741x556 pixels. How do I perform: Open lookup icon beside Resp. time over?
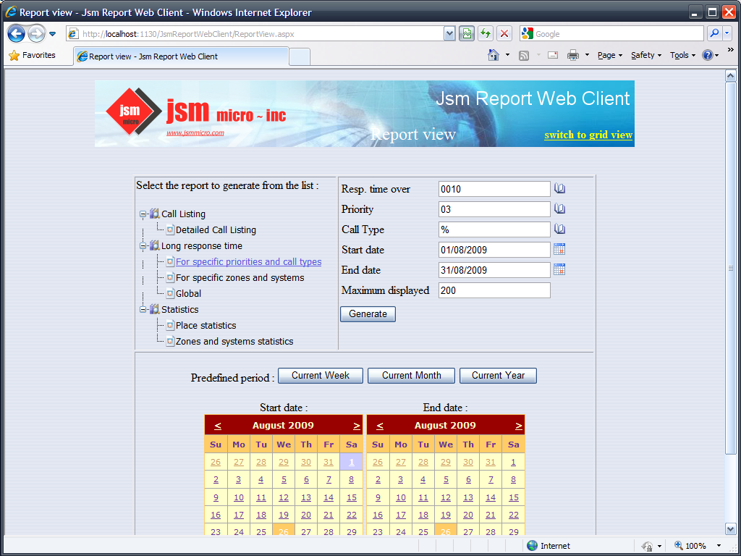559,189
